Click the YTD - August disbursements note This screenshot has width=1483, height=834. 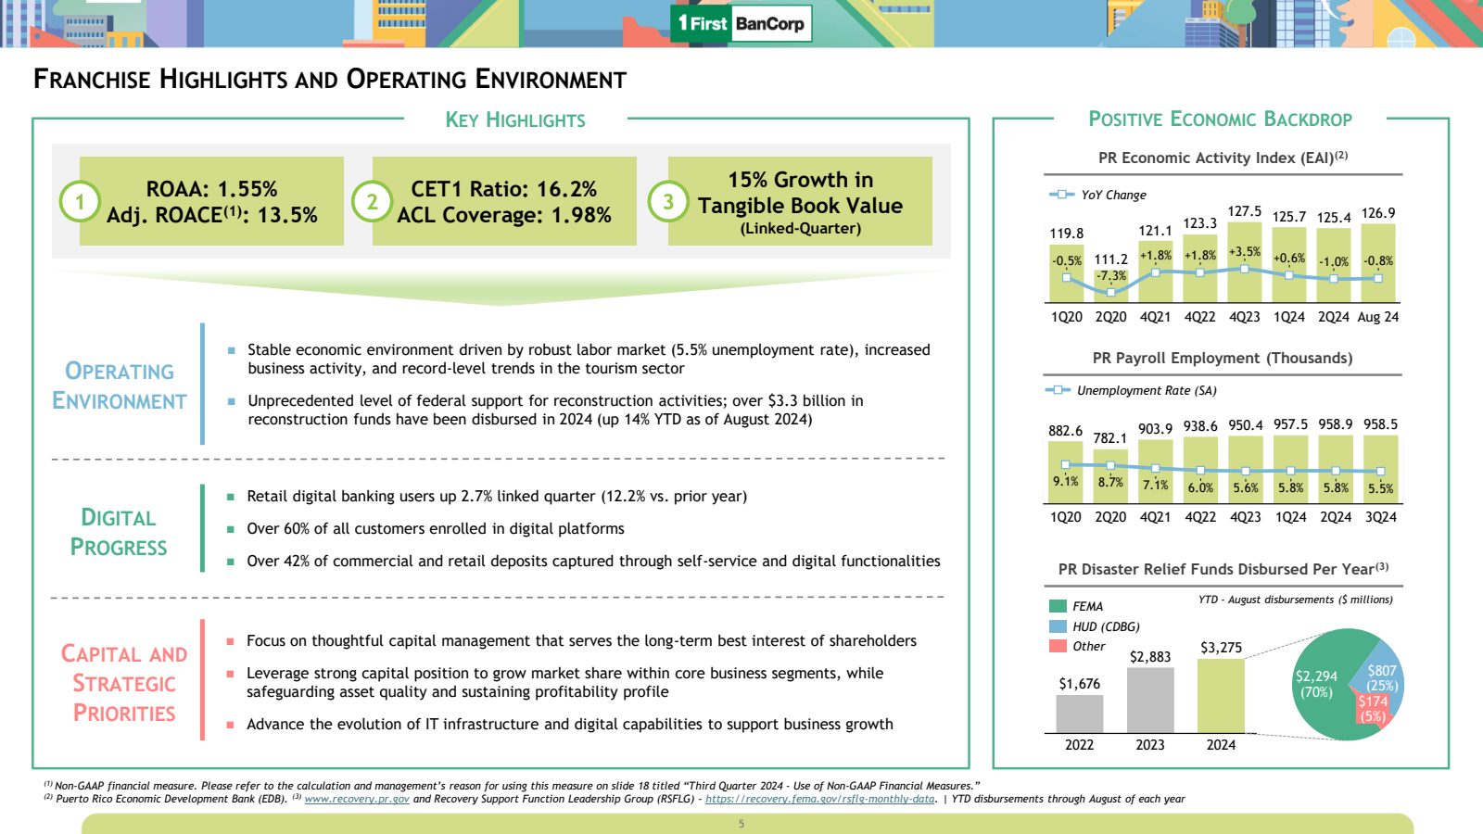point(1296,600)
